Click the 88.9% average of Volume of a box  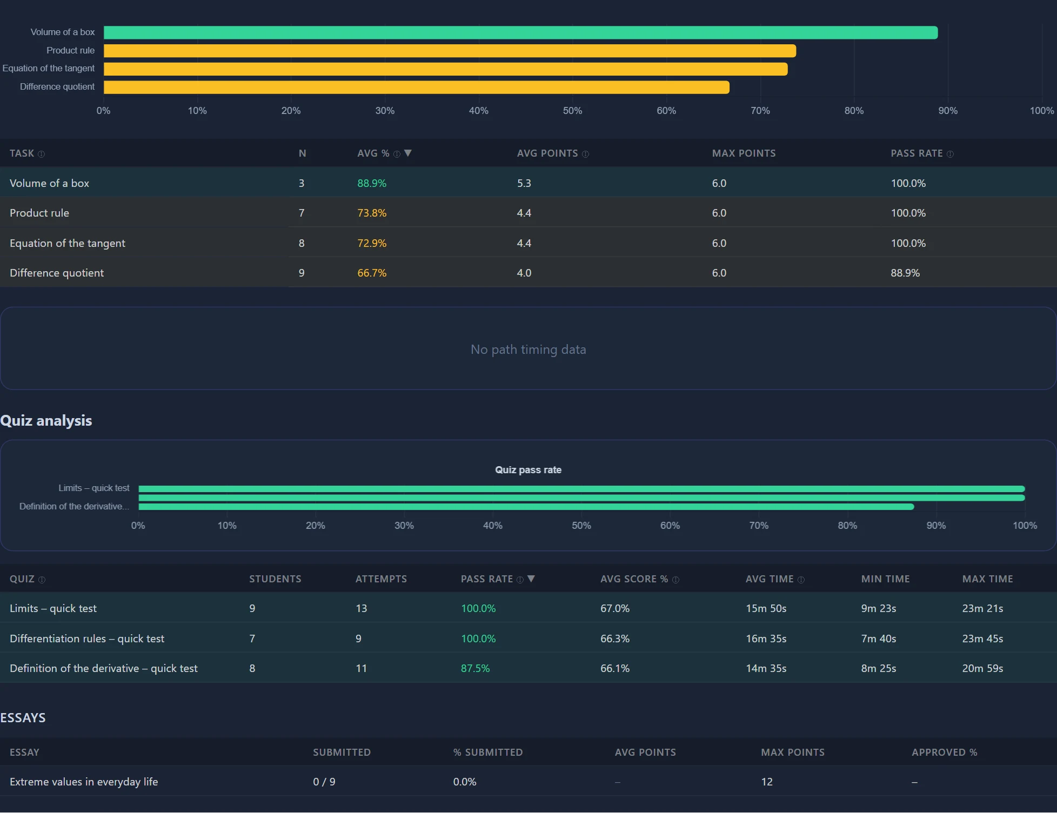coord(372,183)
